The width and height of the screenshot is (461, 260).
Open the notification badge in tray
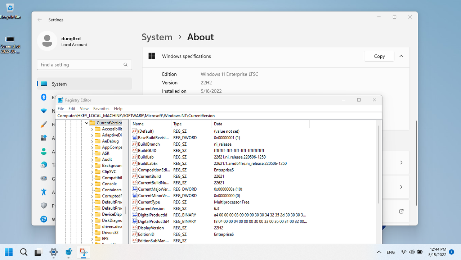point(452,252)
